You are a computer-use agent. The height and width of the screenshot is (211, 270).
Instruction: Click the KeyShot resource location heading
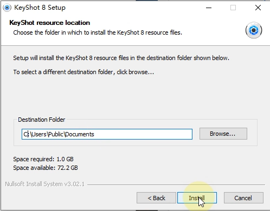pos(50,23)
